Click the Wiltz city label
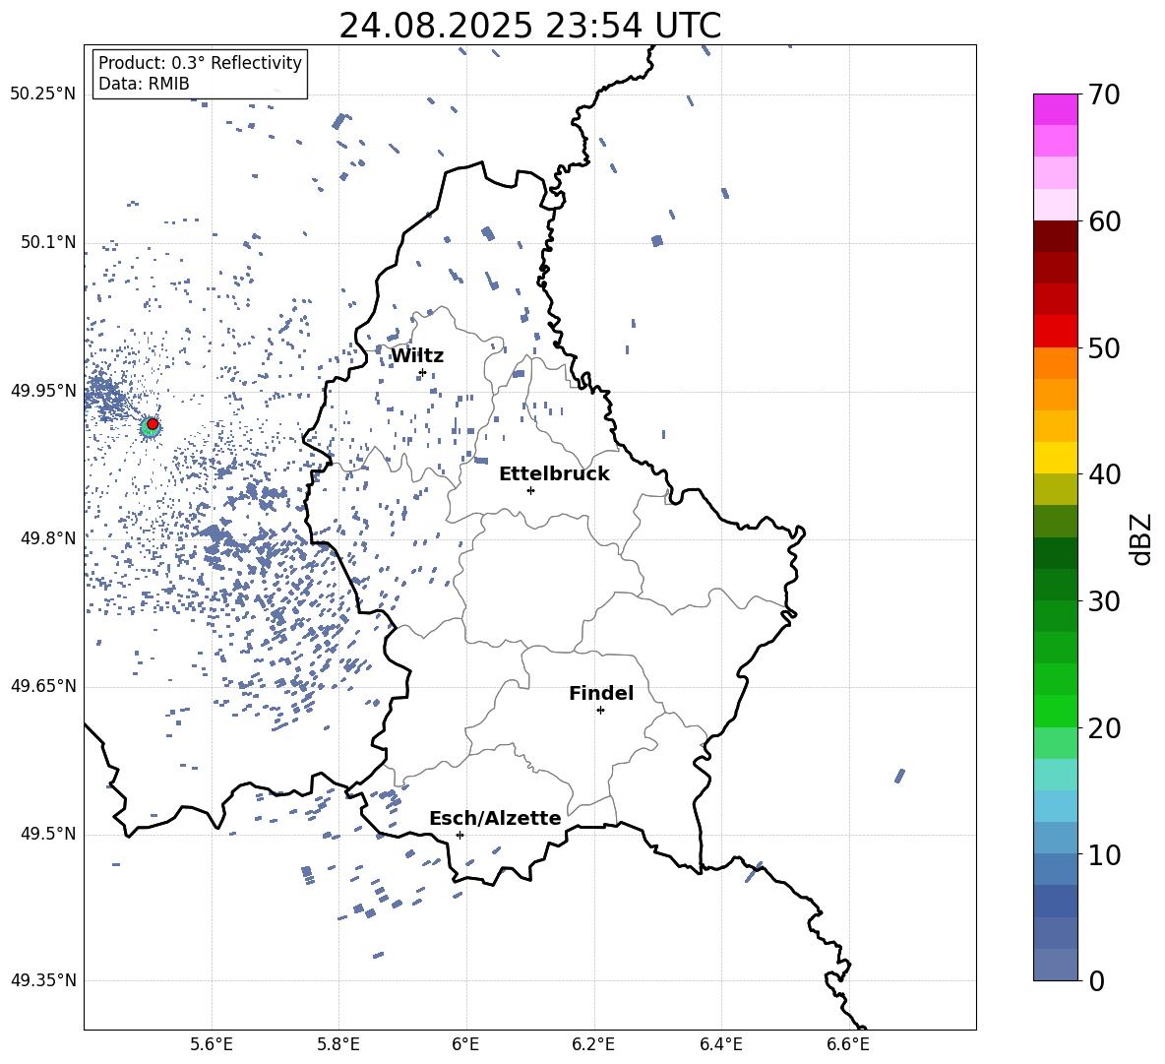Viewport: 1165px width, 1064px height. pos(417,356)
